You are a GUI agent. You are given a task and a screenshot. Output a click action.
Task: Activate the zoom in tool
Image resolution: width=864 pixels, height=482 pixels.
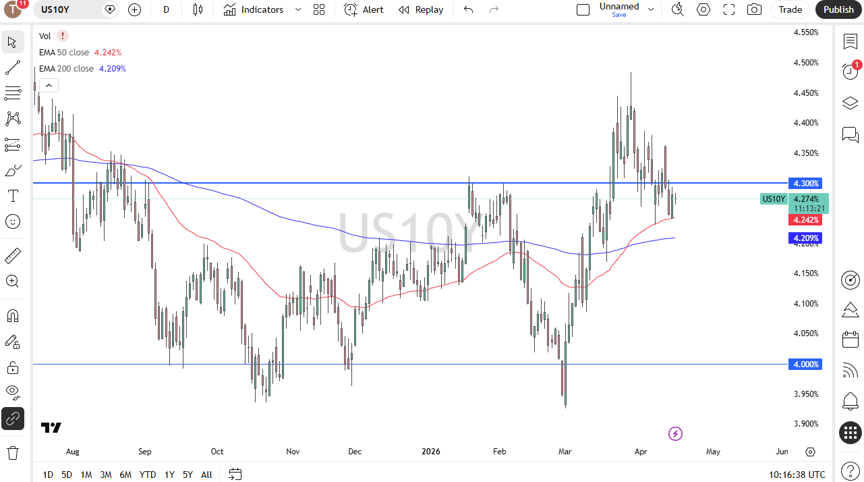(x=12, y=282)
